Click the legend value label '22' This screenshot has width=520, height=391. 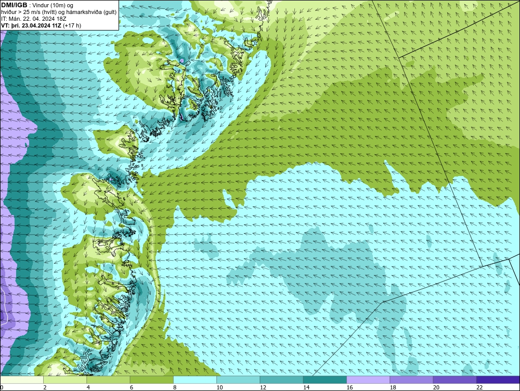pos(479,388)
